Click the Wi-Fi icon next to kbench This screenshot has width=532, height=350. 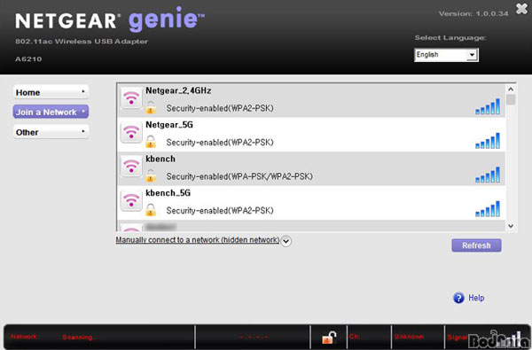pyautogui.click(x=131, y=167)
